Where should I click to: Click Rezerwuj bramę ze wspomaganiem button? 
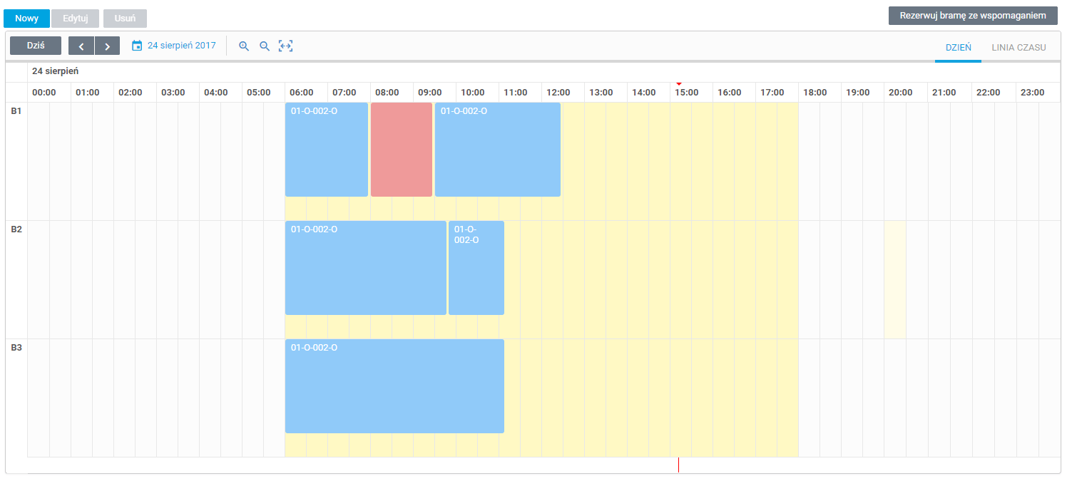pyautogui.click(x=973, y=16)
